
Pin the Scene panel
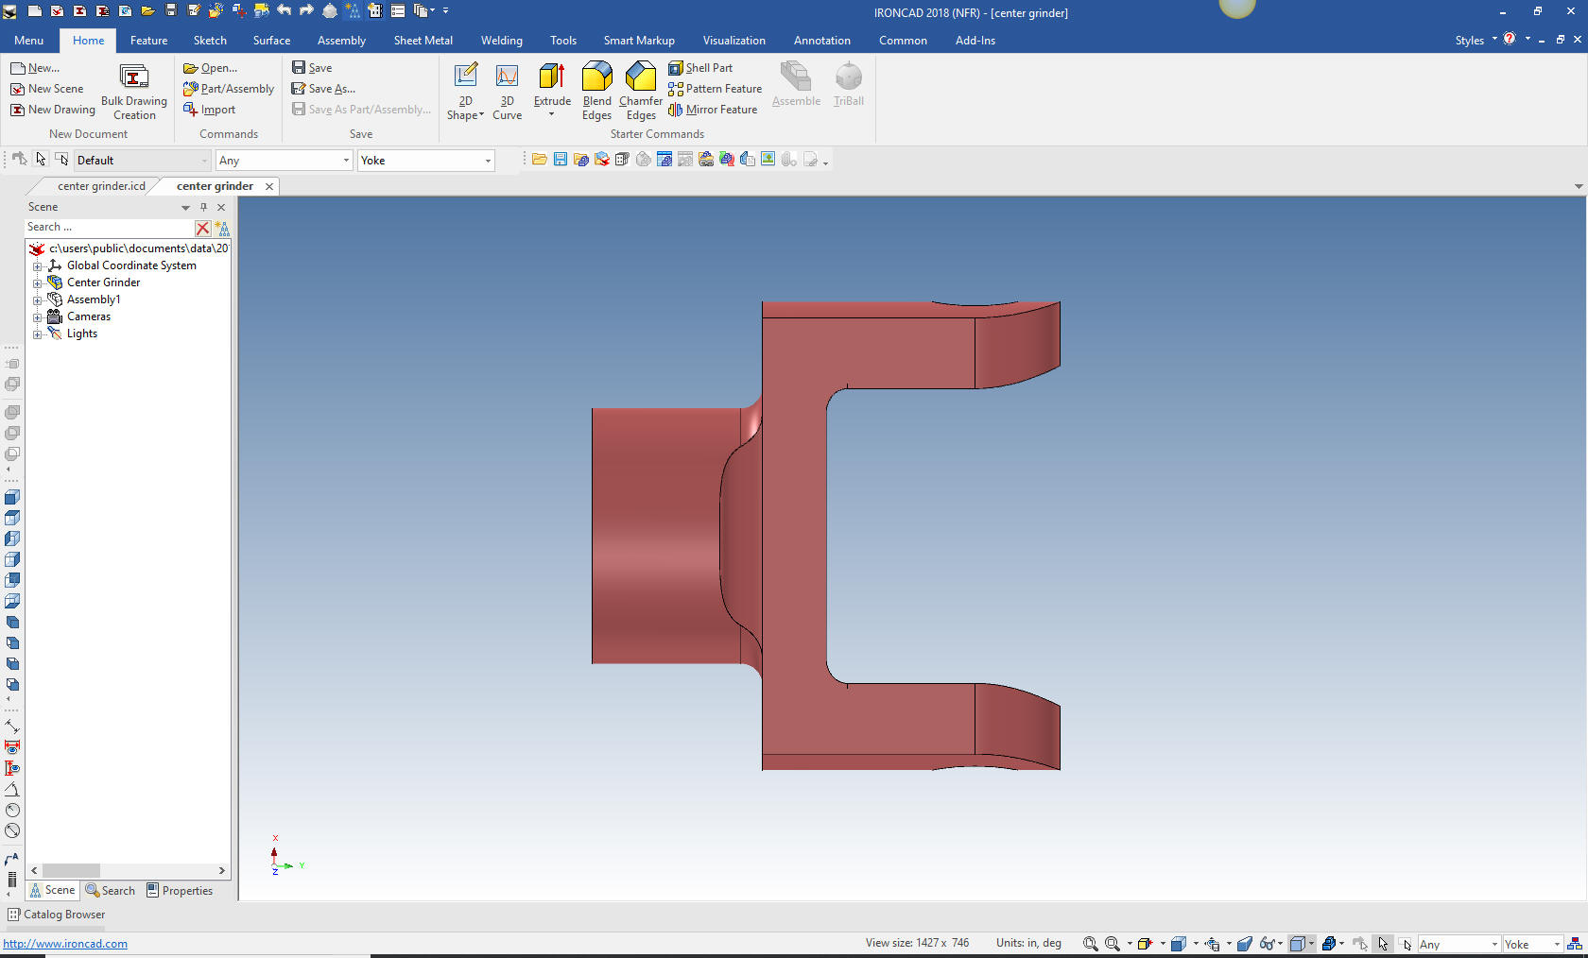point(203,207)
